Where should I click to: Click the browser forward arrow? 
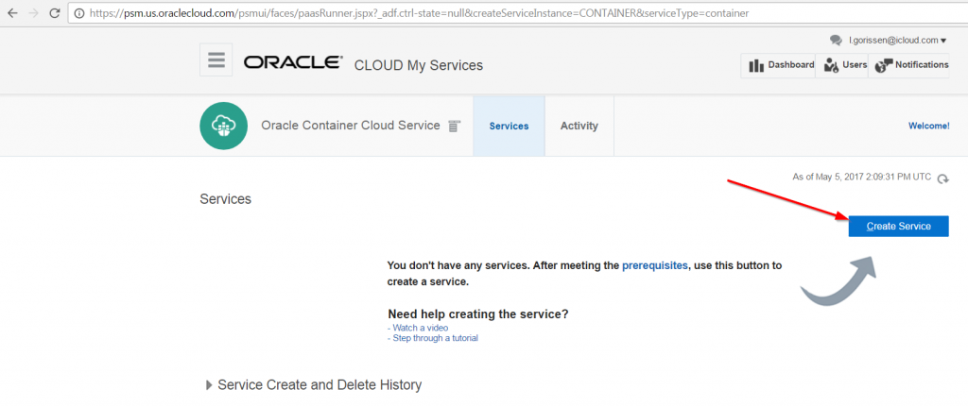coord(33,13)
